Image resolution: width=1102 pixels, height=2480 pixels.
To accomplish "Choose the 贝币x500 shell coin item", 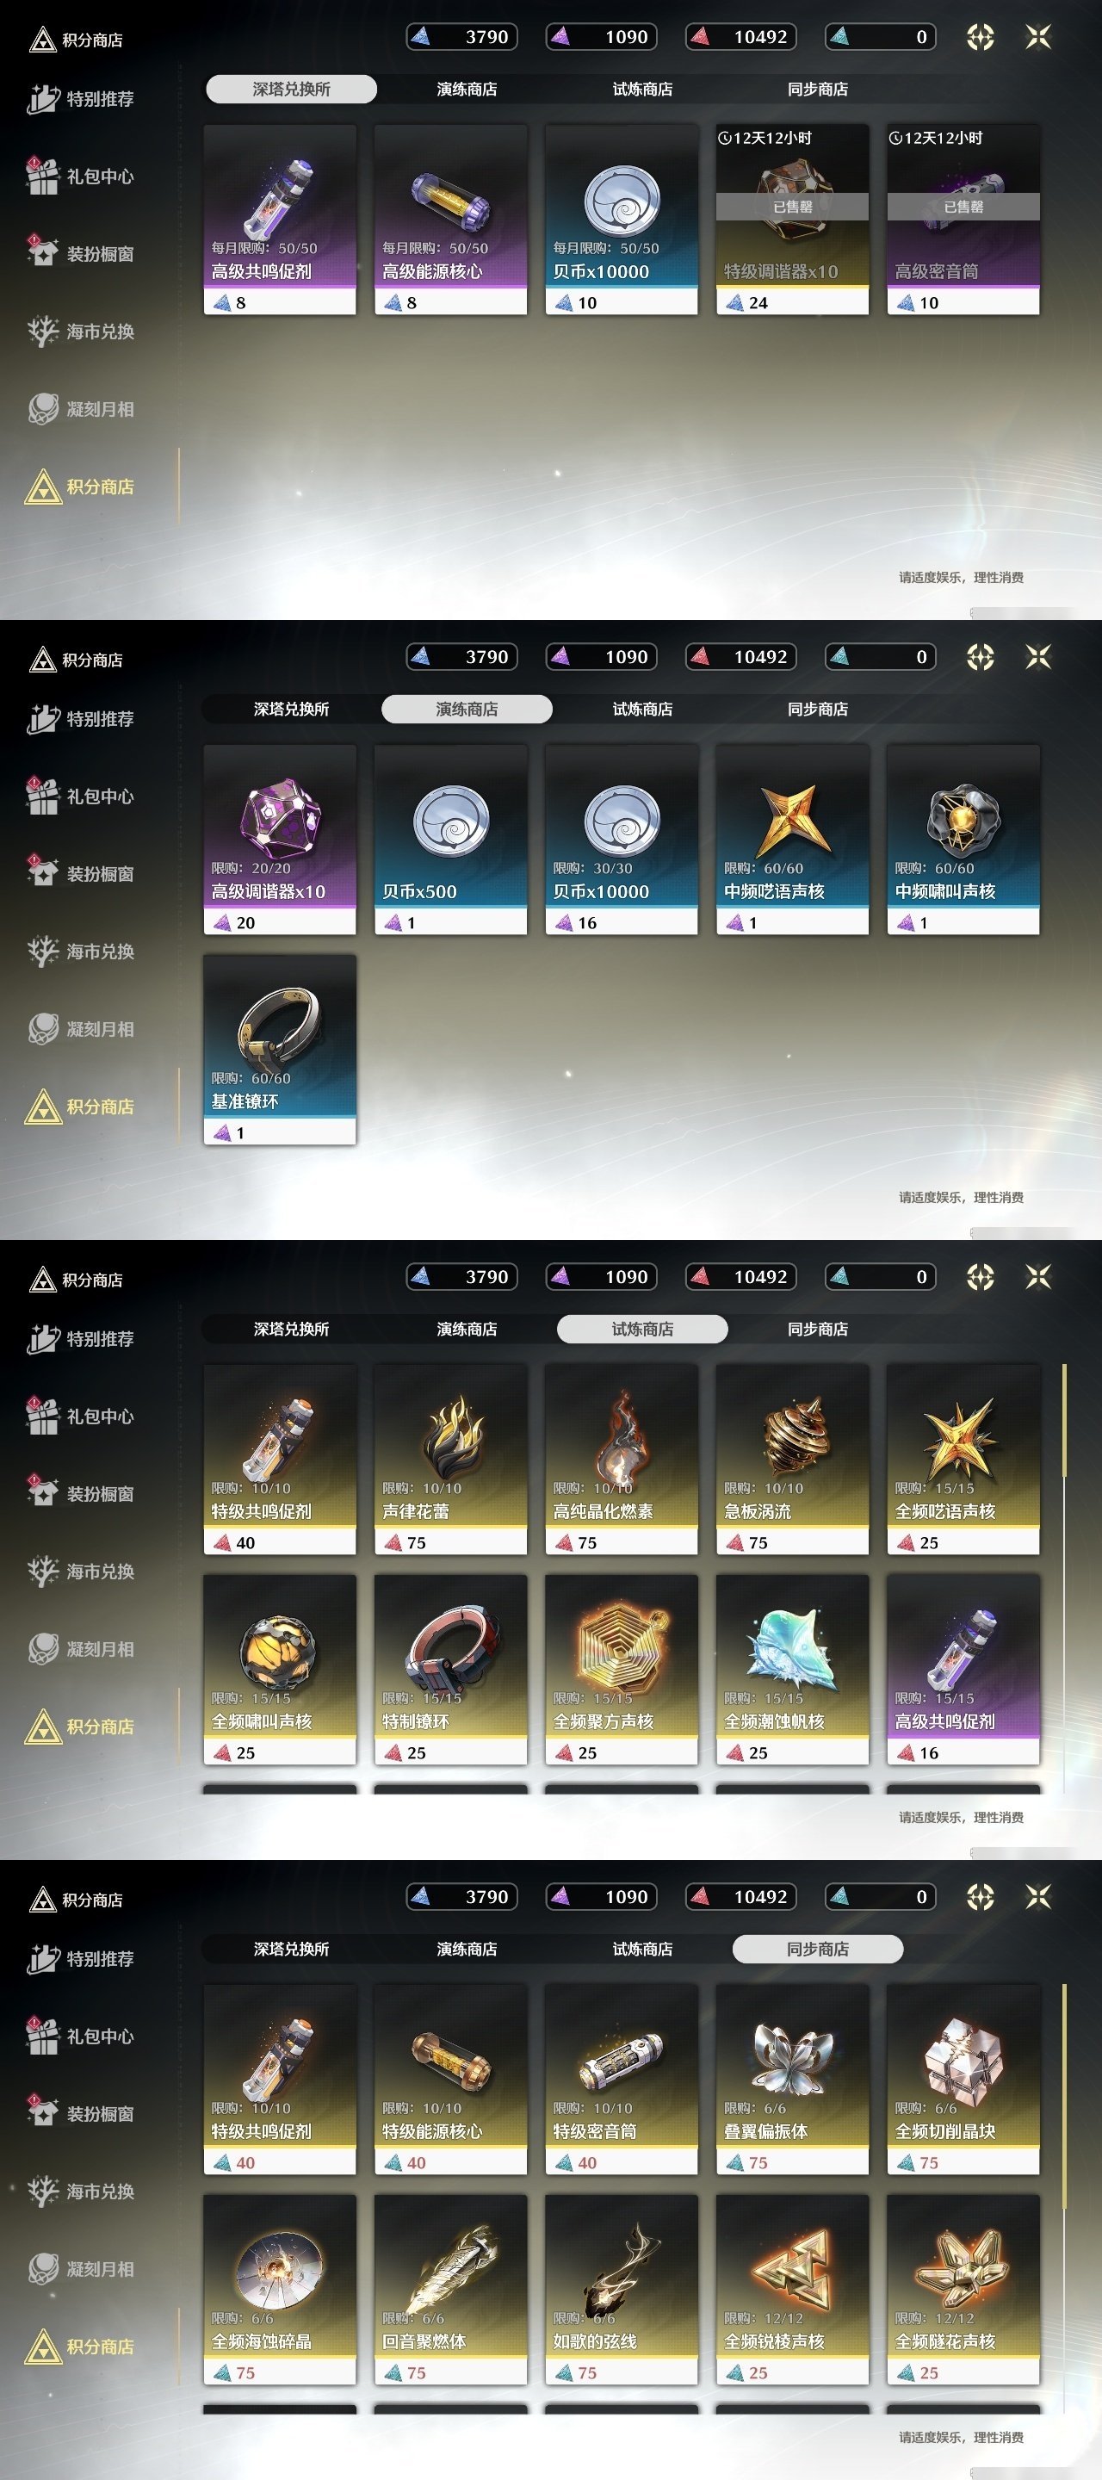I will (450, 840).
